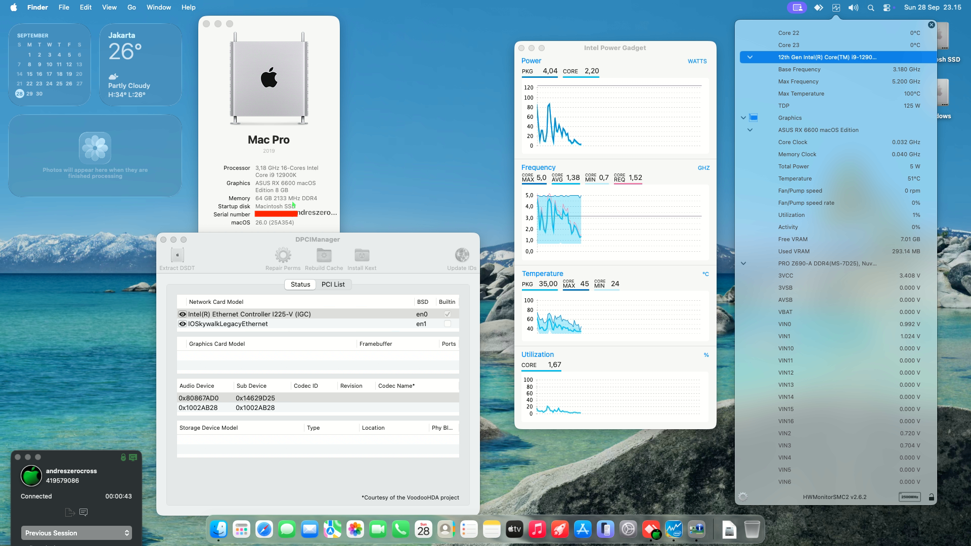Click the menu bar date and time
The height and width of the screenshot is (546, 971).
tap(933, 8)
